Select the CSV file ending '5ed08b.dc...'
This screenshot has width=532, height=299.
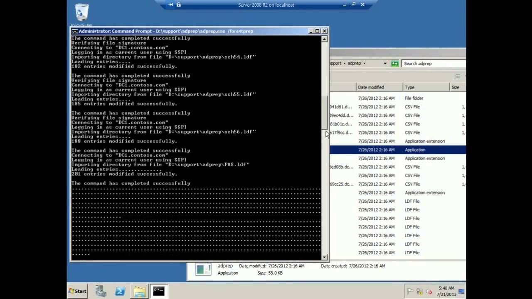click(398, 167)
